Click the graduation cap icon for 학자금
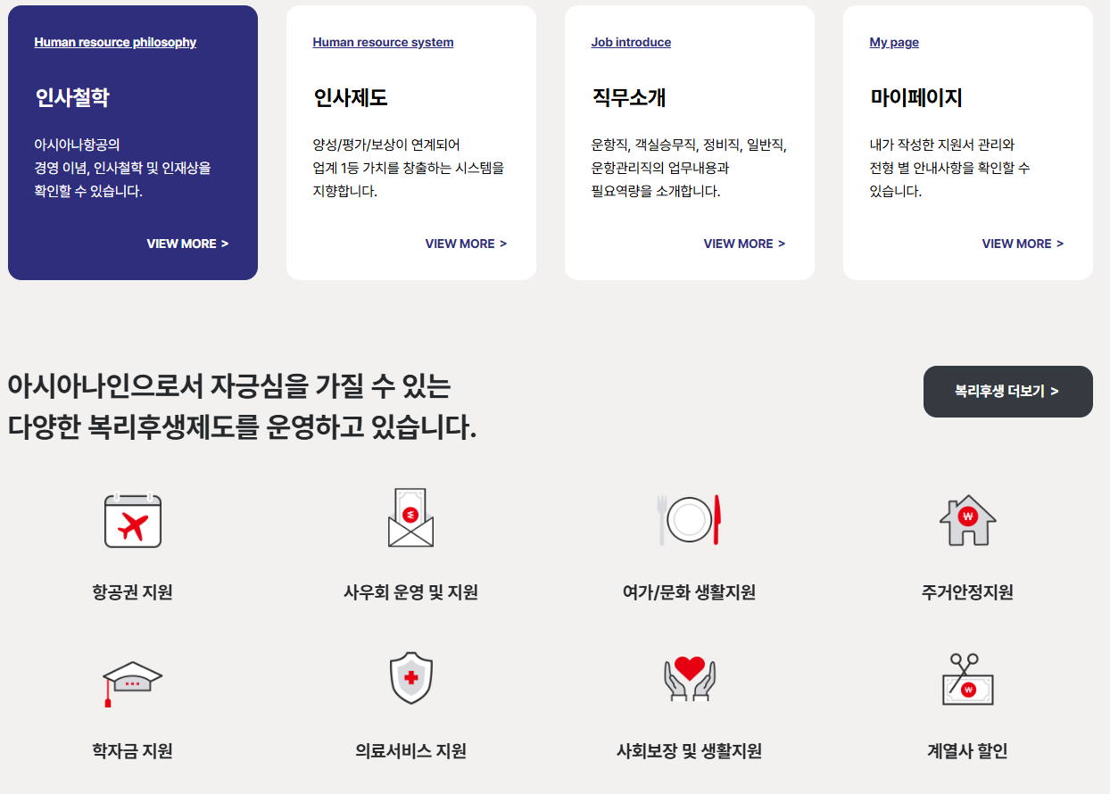Viewport: 1110px width, 794px height. [x=132, y=683]
